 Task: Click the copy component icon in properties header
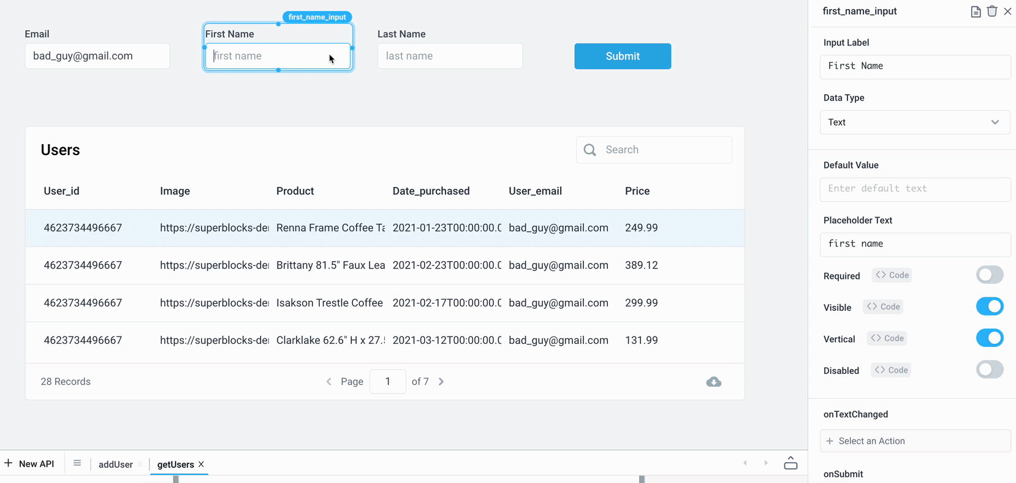(976, 12)
